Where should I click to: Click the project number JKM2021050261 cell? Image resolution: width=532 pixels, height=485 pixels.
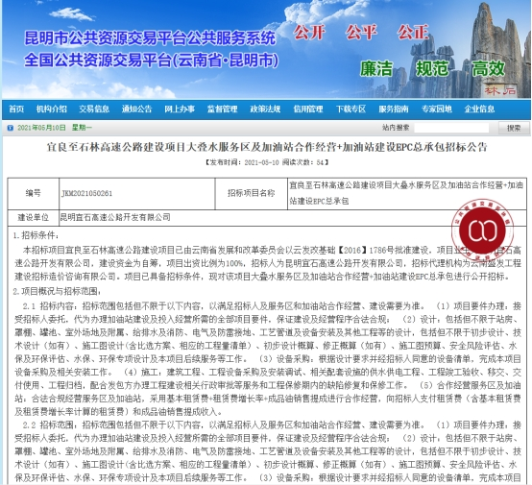[137, 193]
